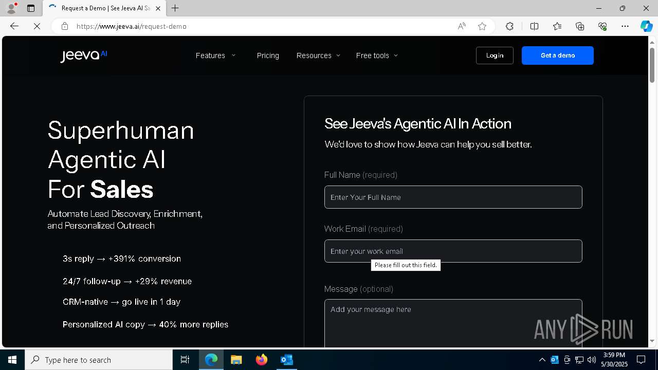The height and width of the screenshot is (370, 658).
Task: Activate the Read aloud icon
Action: [x=462, y=26]
